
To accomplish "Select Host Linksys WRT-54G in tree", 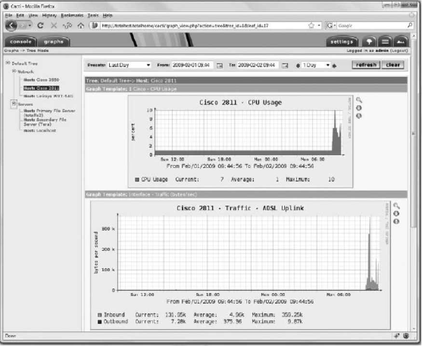I will click(x=48, y=96).
